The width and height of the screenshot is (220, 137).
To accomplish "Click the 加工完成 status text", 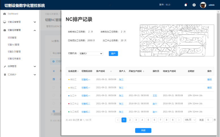I will [74, 112].
